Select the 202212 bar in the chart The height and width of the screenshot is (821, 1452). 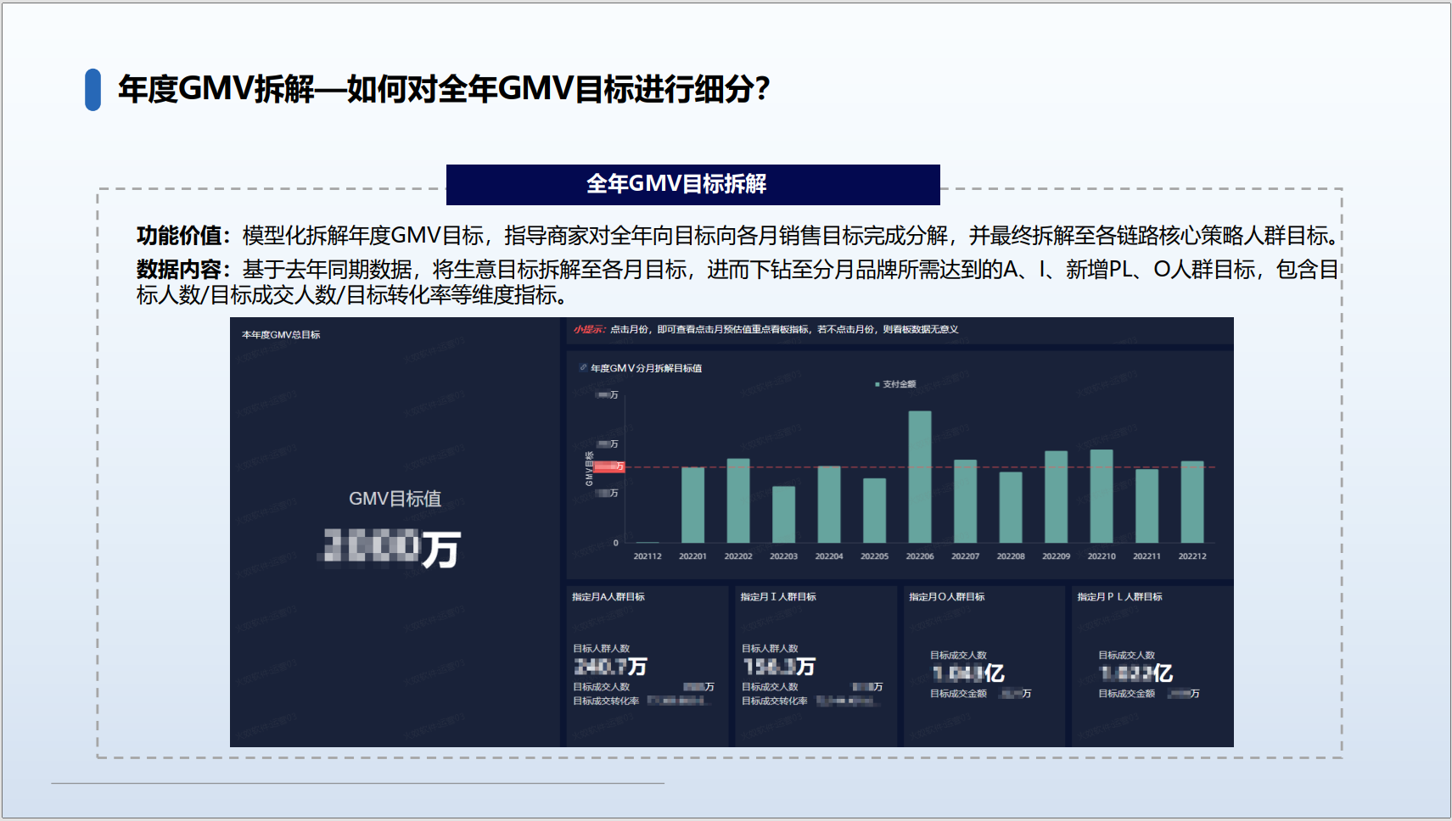(1192, 502)
